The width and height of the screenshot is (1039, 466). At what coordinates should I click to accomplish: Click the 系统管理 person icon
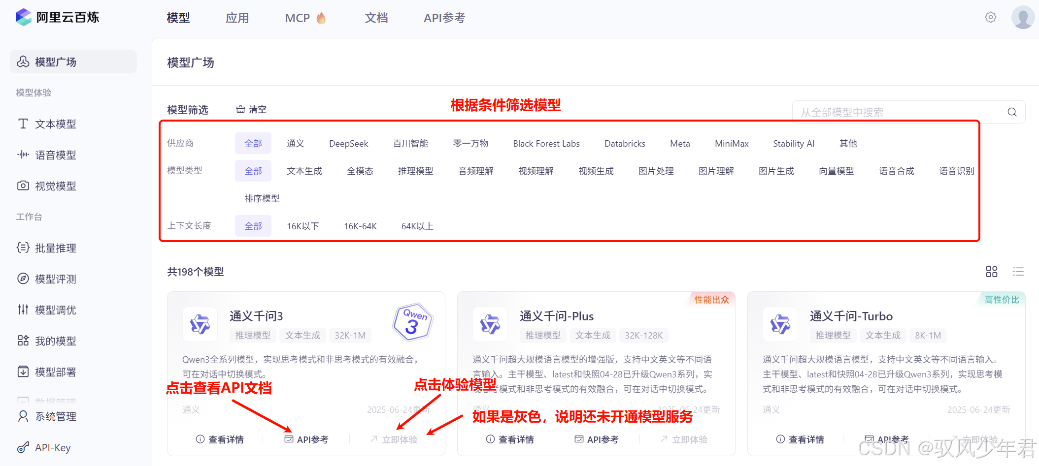point(23,416)
